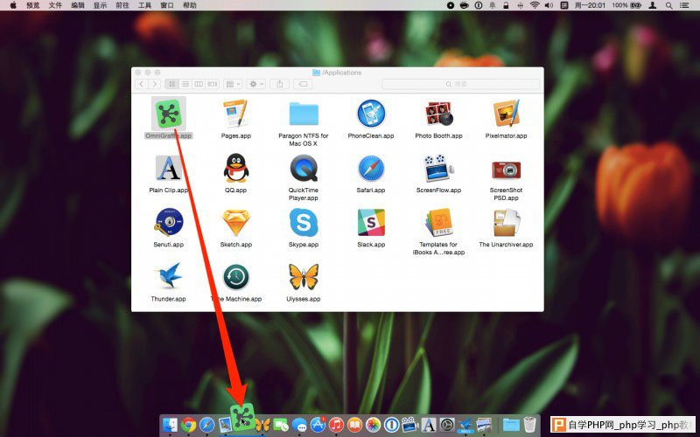This screenshot has width=700, height=437.
Task: Open Notification Center in menu bar
Action: 684,5
